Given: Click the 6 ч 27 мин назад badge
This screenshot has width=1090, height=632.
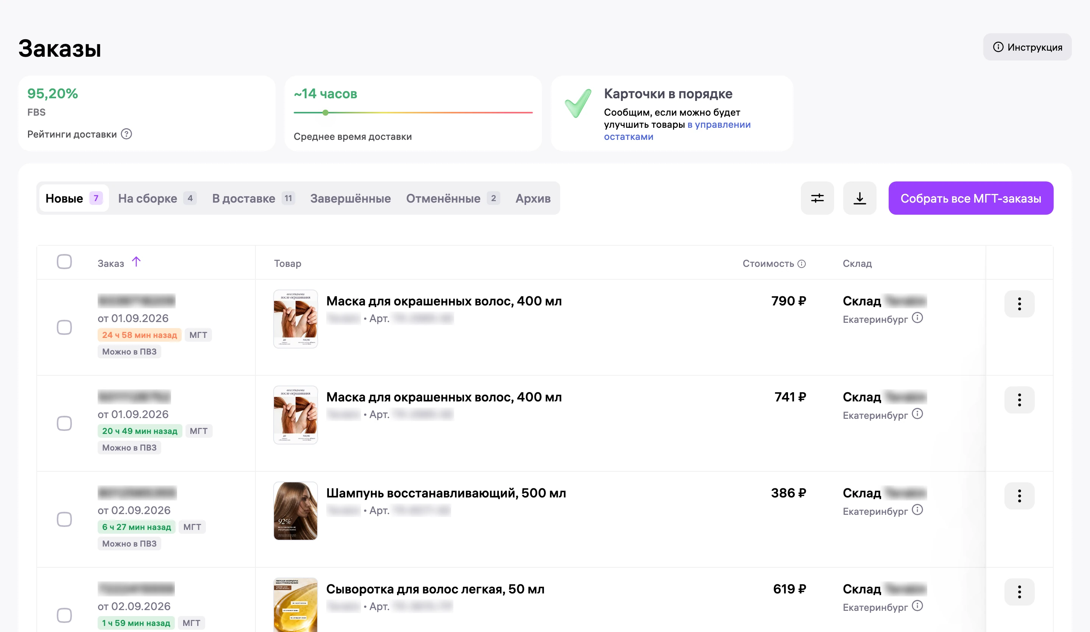Looking at the screenshot, I should [x=137, y=527].
